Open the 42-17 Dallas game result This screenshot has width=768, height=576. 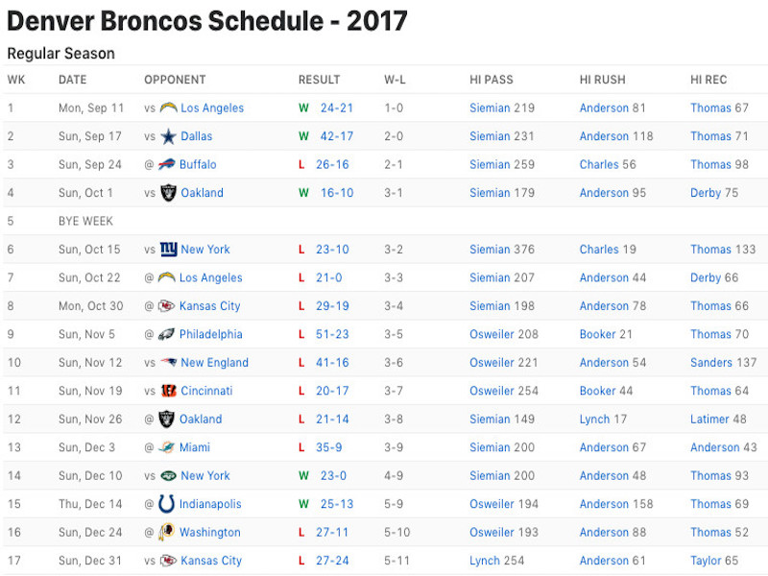[337, 136]
